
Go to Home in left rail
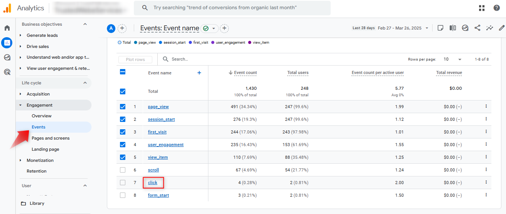[7, 28]
